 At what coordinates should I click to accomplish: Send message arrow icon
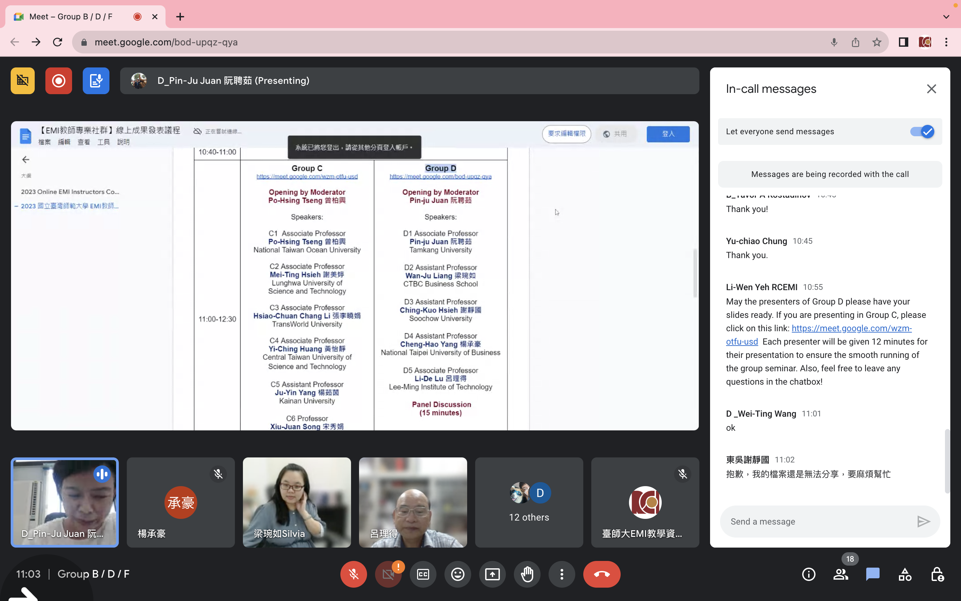(x=923, y=522)
